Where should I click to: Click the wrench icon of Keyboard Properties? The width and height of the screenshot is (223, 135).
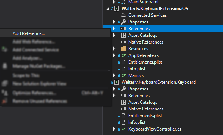[x=123, y=89]
